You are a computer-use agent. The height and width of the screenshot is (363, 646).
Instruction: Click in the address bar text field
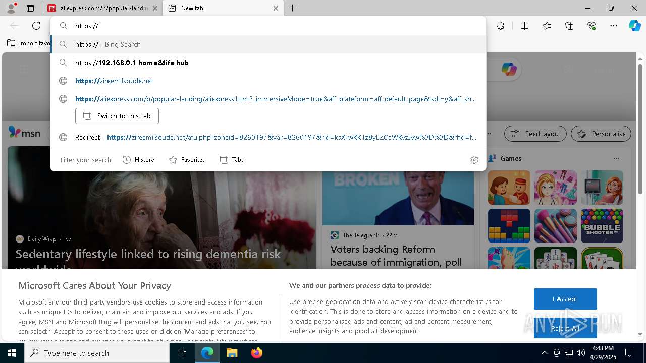[x=268, y=26]
